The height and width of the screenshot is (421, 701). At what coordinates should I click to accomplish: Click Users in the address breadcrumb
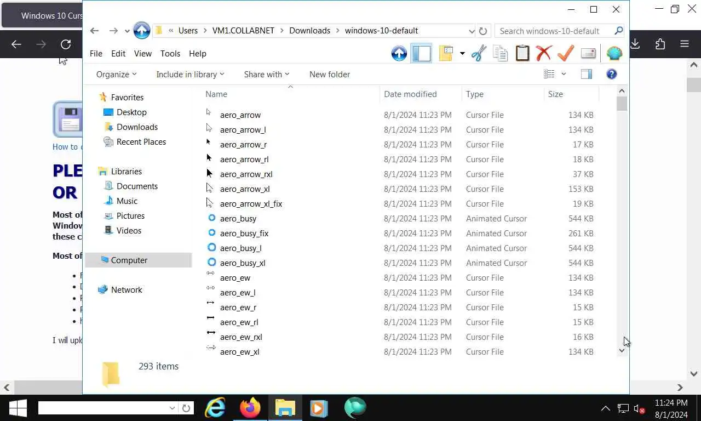188,31
